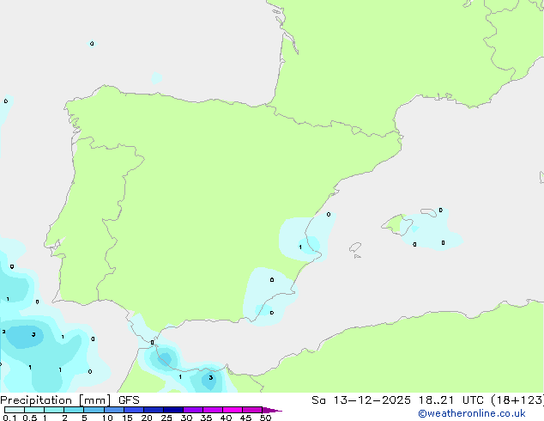Click the 'Precipitation [mm]' legend title
The height and width of the screenshot is (421, 544).
[x=56, y=400]
